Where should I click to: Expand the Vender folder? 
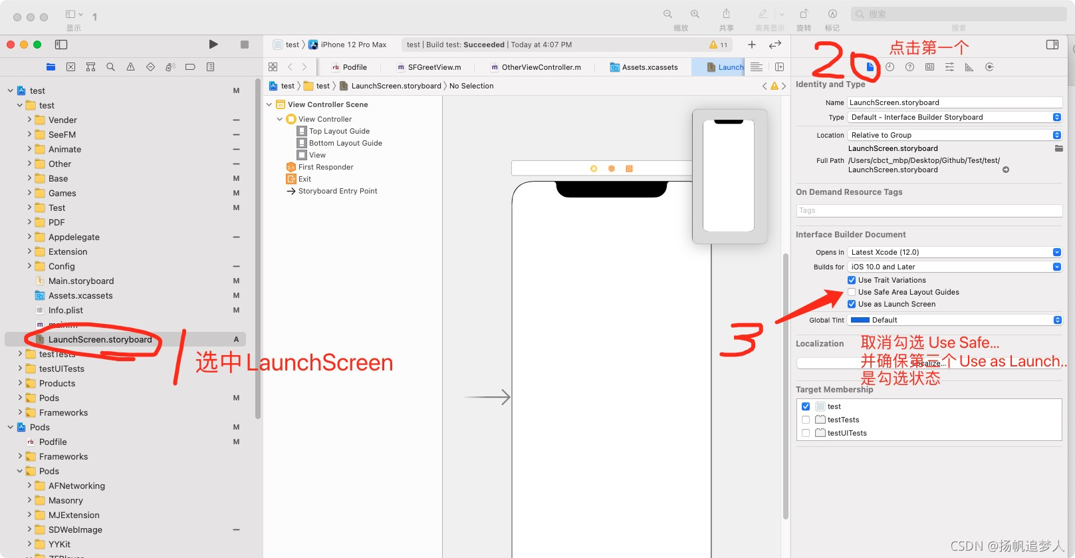click(29, 120)
